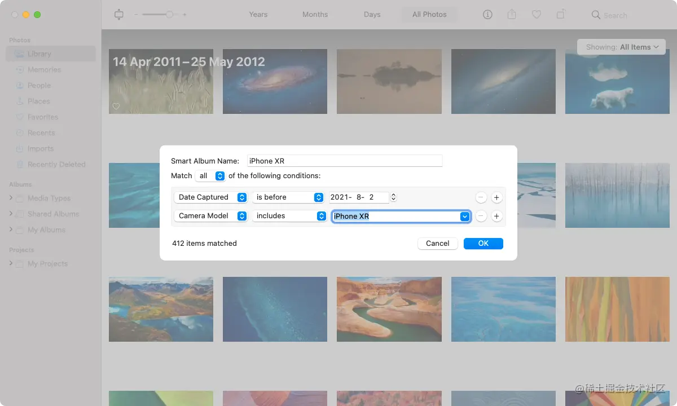The height and width of the screenshot is (406, 677).
Task: Click the Smart Album Name field
Action: point(345,161)
